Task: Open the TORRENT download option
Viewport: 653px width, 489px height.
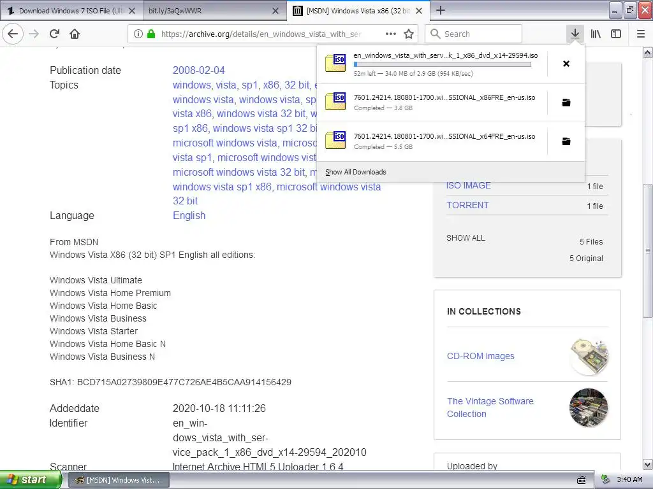Action: pos(467,205)
